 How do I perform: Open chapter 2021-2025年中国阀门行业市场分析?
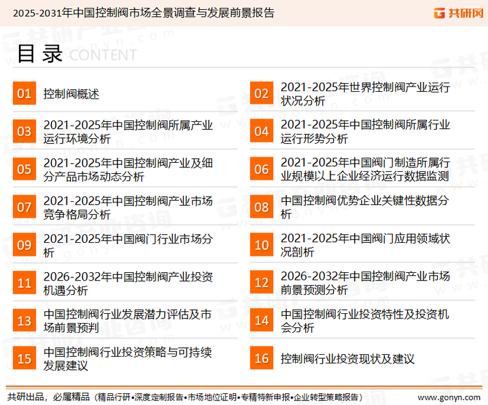(128, 245)
